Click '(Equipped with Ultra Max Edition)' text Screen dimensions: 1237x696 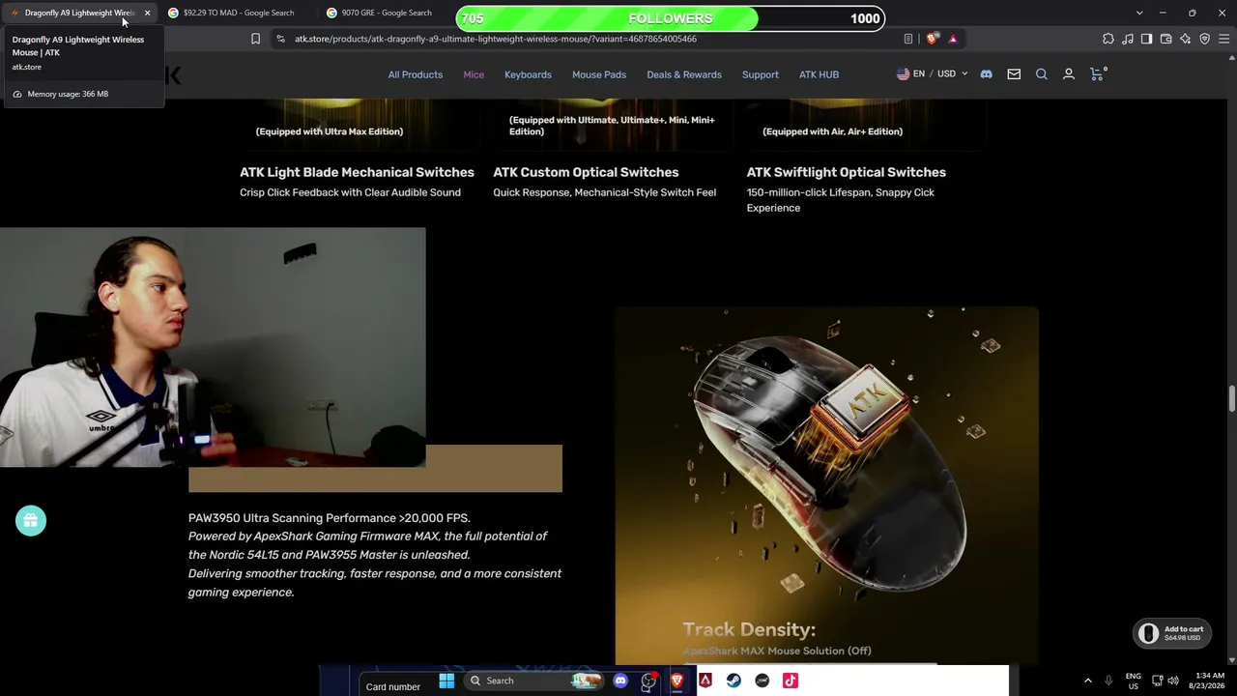tap(330, 131)
